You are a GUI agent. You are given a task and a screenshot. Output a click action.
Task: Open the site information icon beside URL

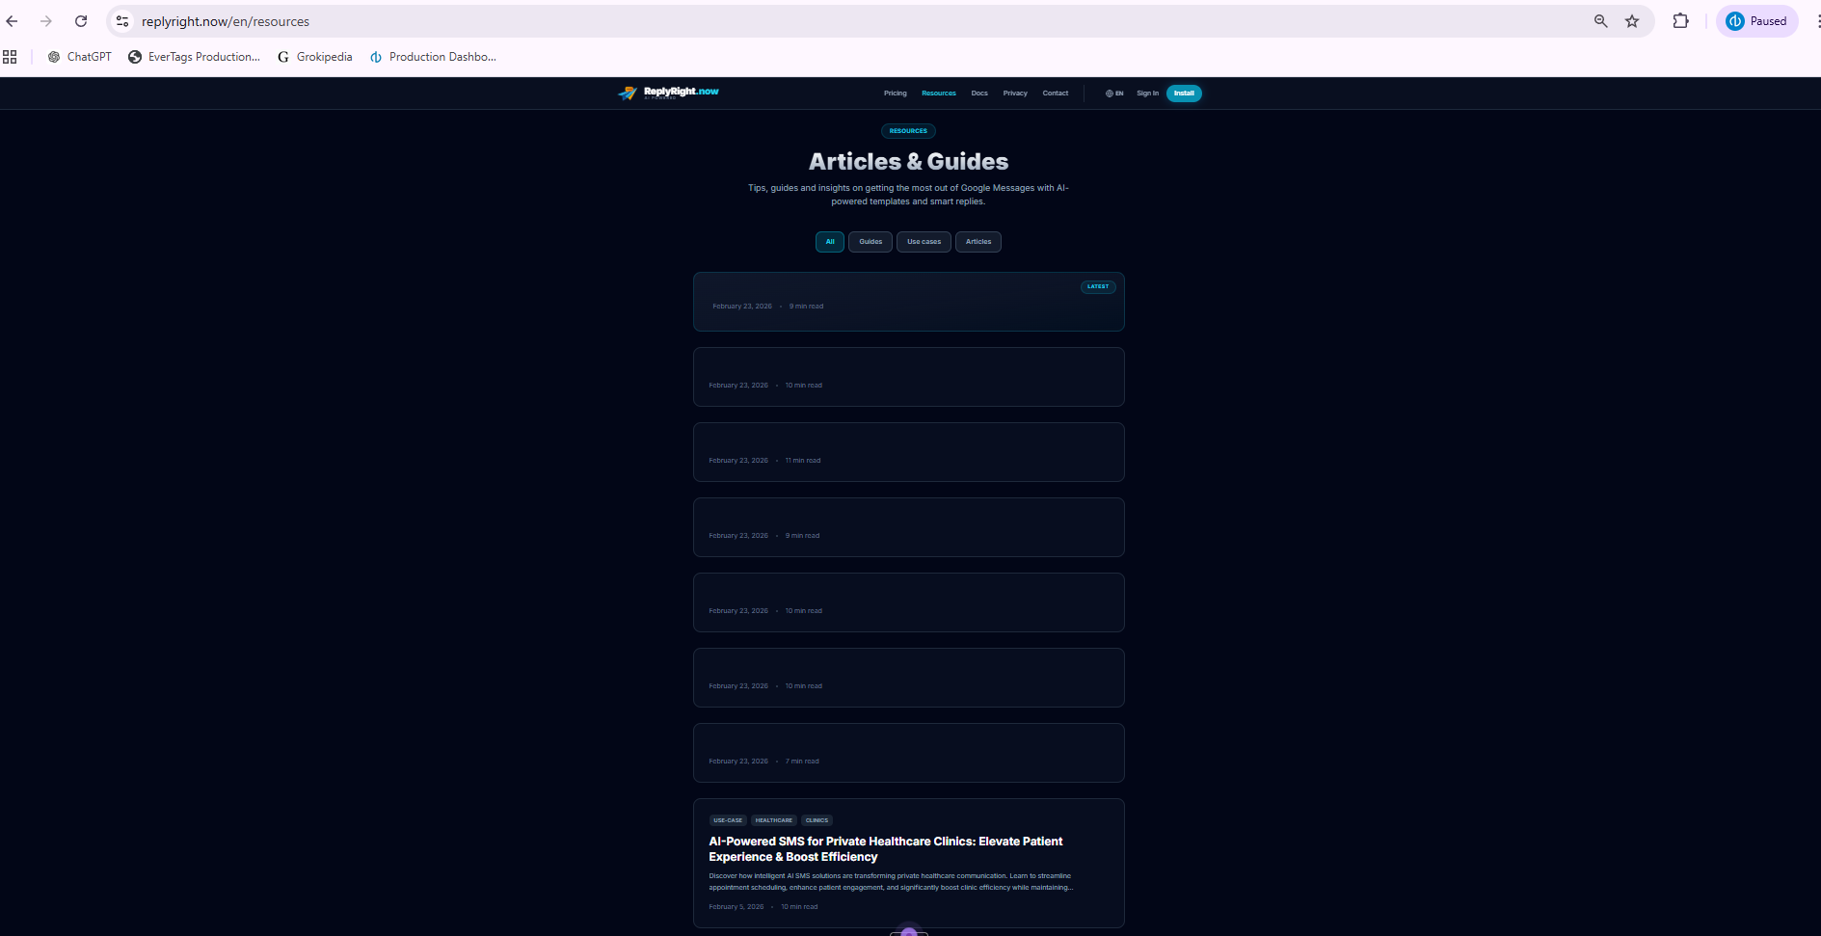(x=122, y=21)
